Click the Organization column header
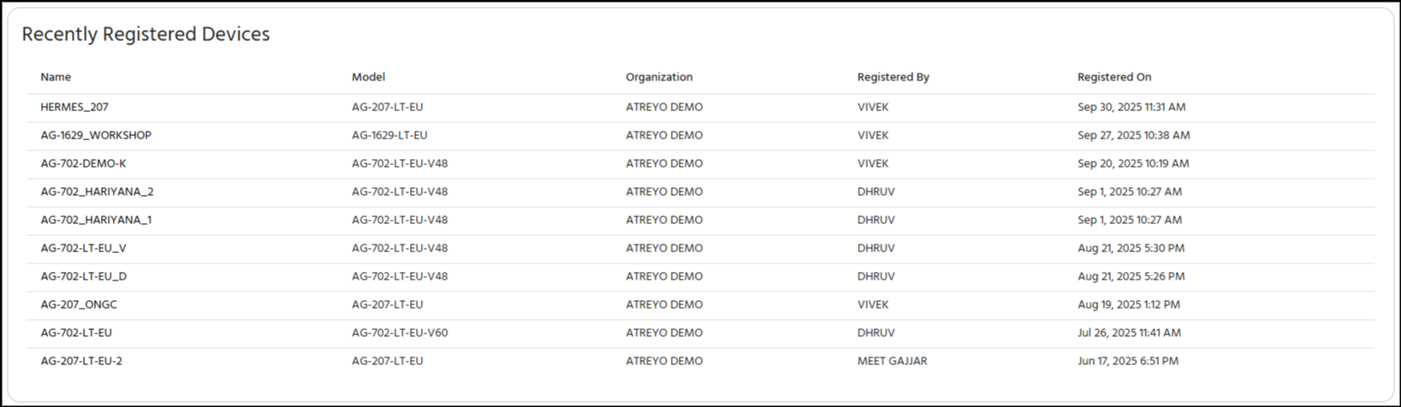The image size is (1401, 407). pyautogui.click(x=659, y=77)
